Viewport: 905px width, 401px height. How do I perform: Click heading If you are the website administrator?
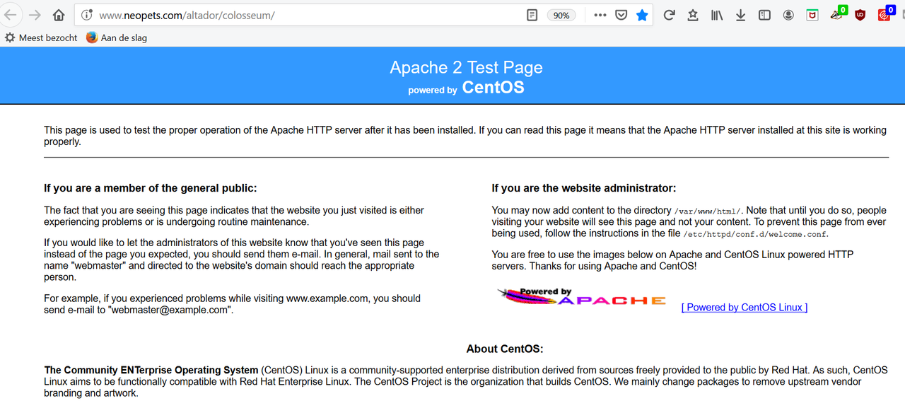584,188
